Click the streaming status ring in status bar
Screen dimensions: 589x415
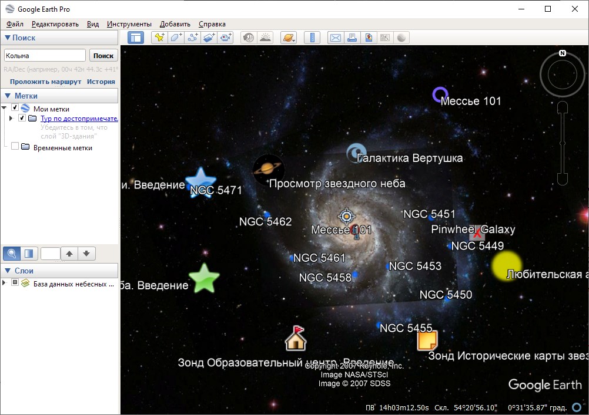pos(577,407)
